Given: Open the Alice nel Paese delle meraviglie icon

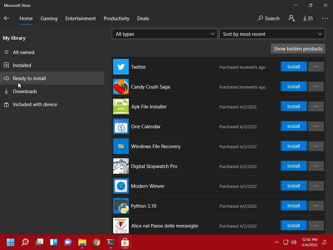Looking at the screenshot, I should tap(121, 226).
